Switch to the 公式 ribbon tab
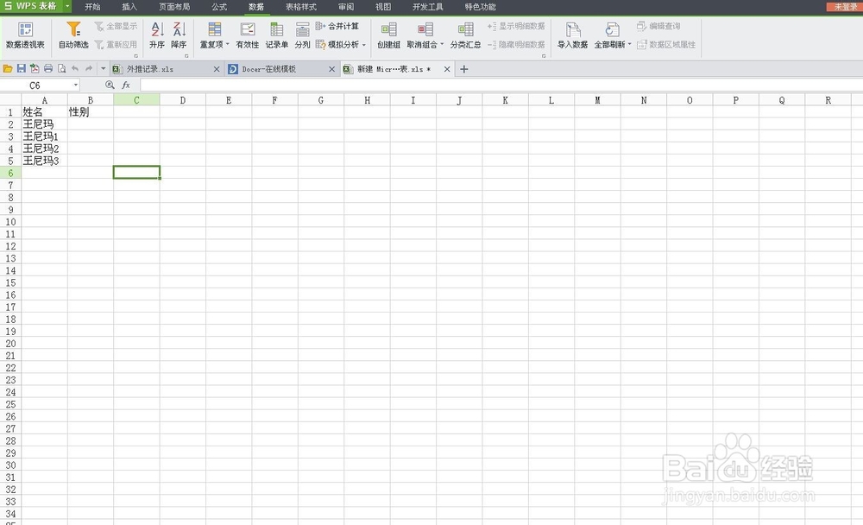The width and height of the screenshot is (863, 525). coord(219,7)
